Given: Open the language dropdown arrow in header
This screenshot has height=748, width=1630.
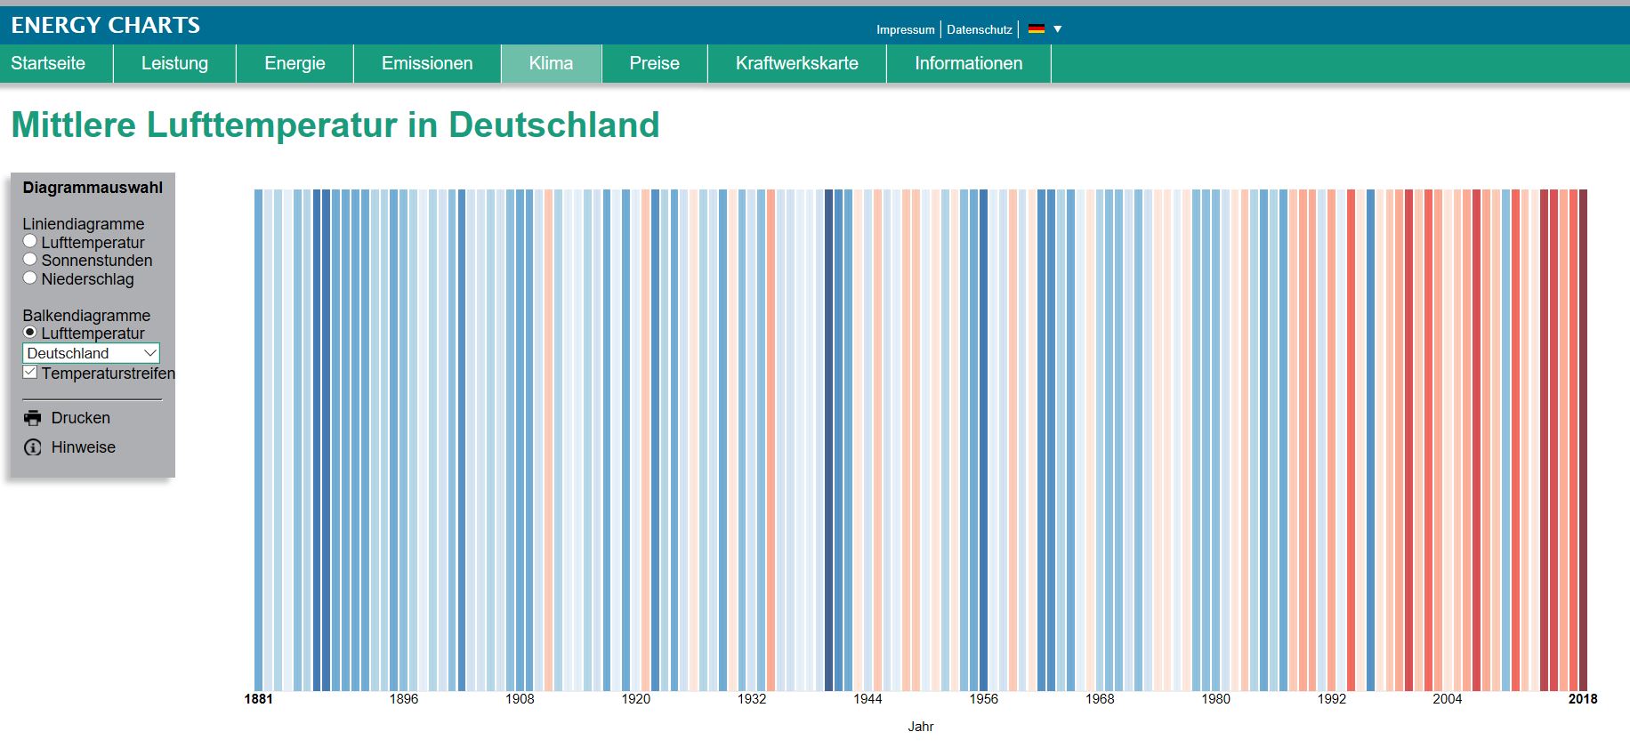Looking at the screenshot, I should point(1058,29).
